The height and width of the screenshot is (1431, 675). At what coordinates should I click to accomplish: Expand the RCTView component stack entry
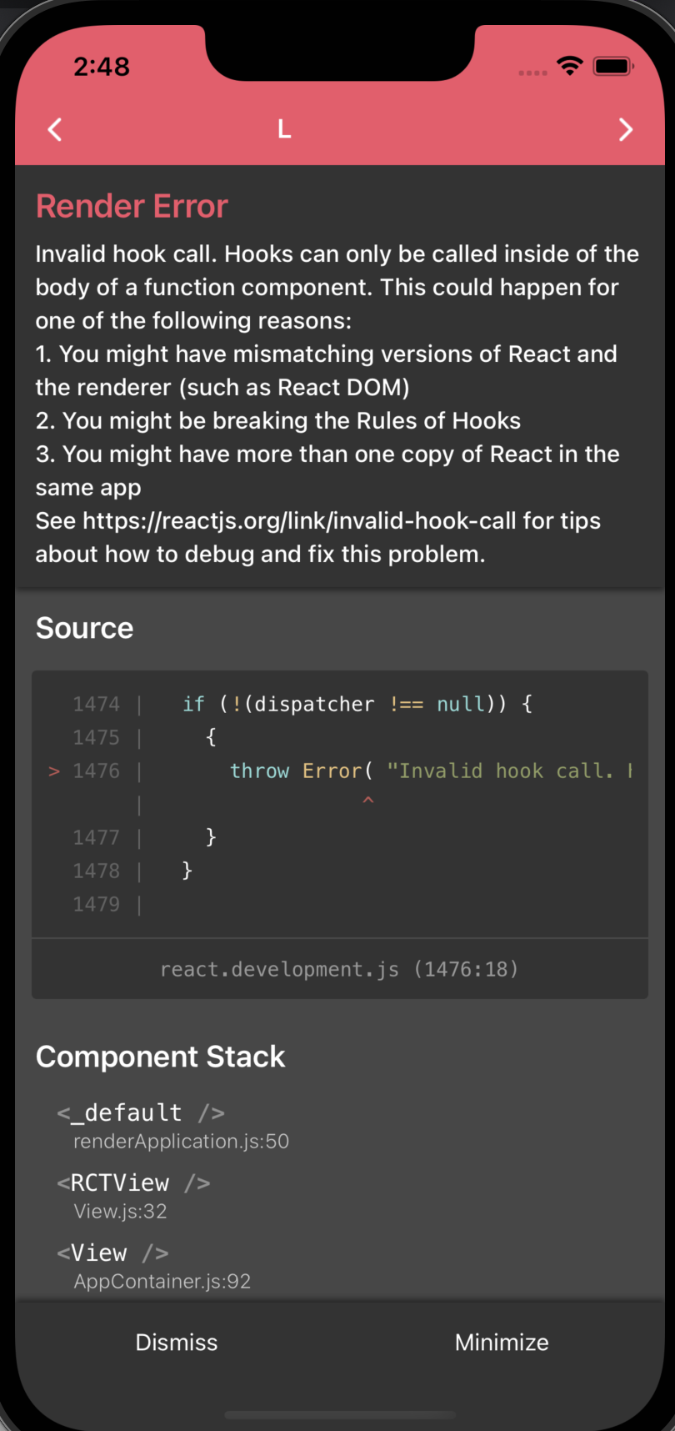(132, 1182)
